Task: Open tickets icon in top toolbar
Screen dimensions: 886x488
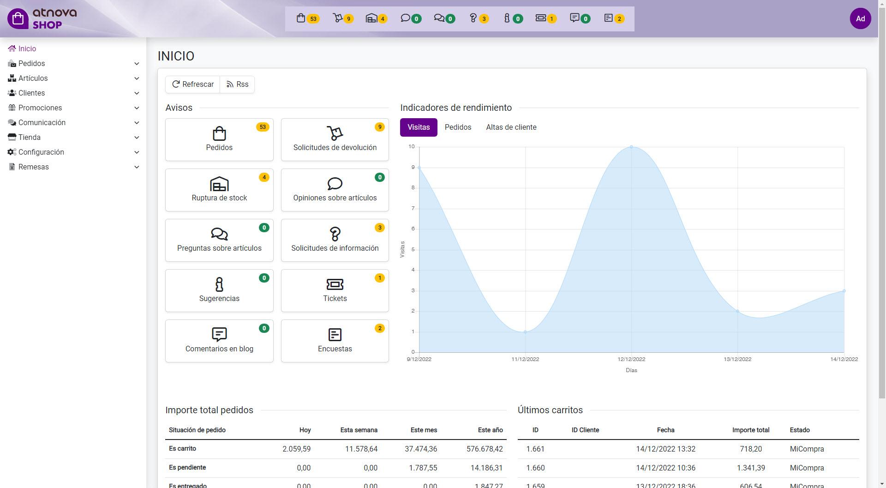Action: click(x=546, y=18)
